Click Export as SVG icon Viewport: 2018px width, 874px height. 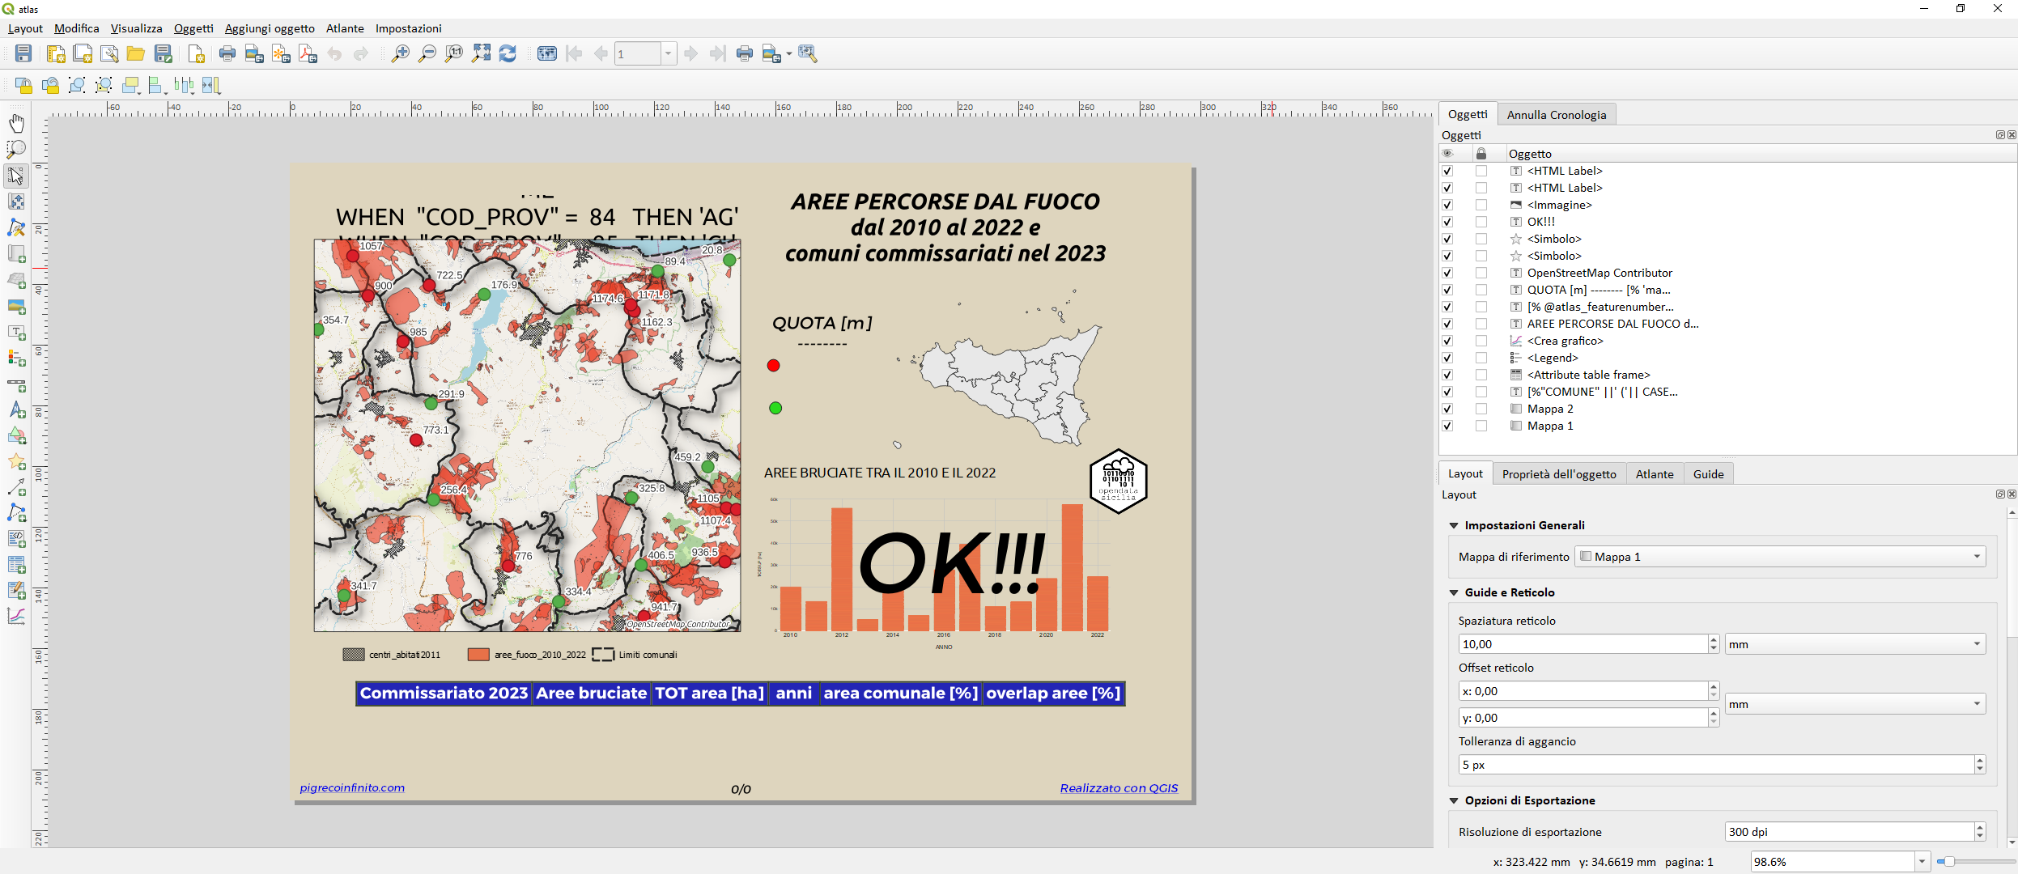(281, 54)
